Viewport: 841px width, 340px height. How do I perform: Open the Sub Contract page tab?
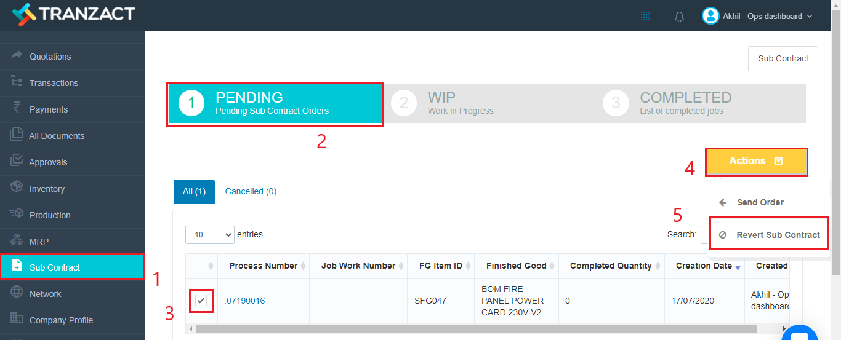click(783, 58)
